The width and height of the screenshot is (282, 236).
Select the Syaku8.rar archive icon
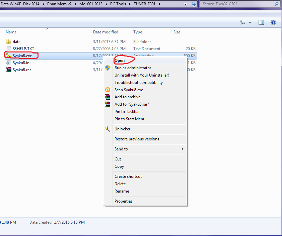[8, 70]
